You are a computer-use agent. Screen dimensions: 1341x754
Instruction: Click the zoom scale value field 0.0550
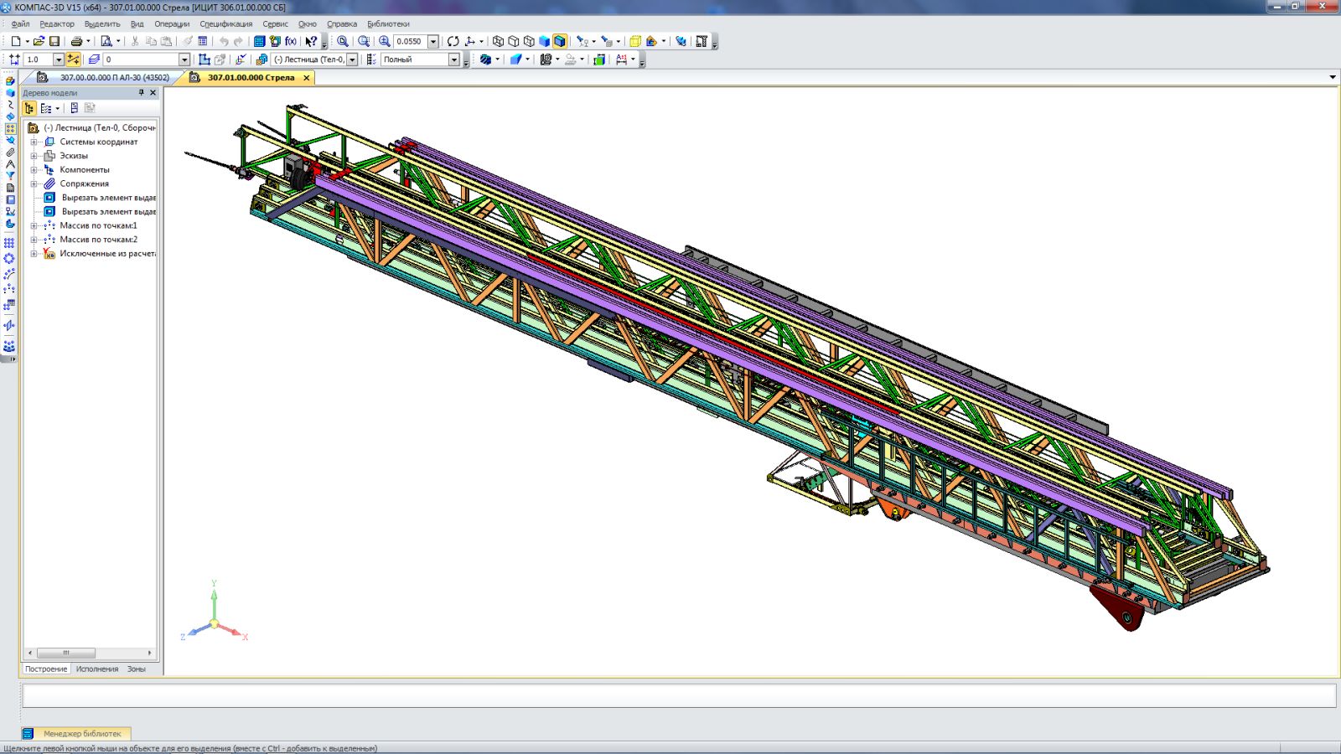click(x=409, y=41)
